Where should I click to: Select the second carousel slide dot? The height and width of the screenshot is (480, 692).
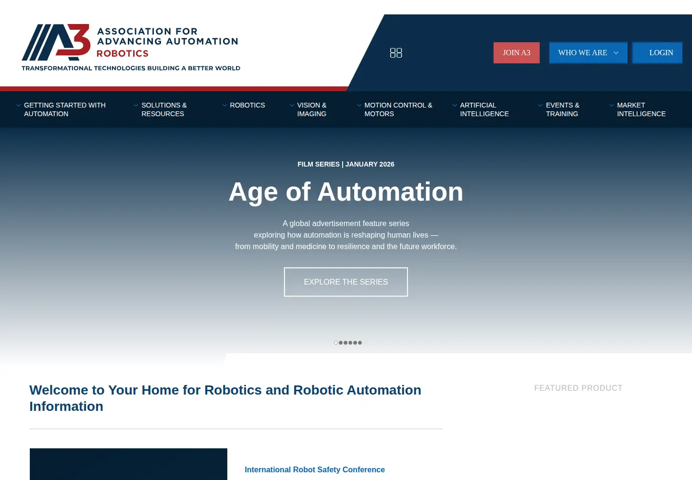click(x=341, y=343)
